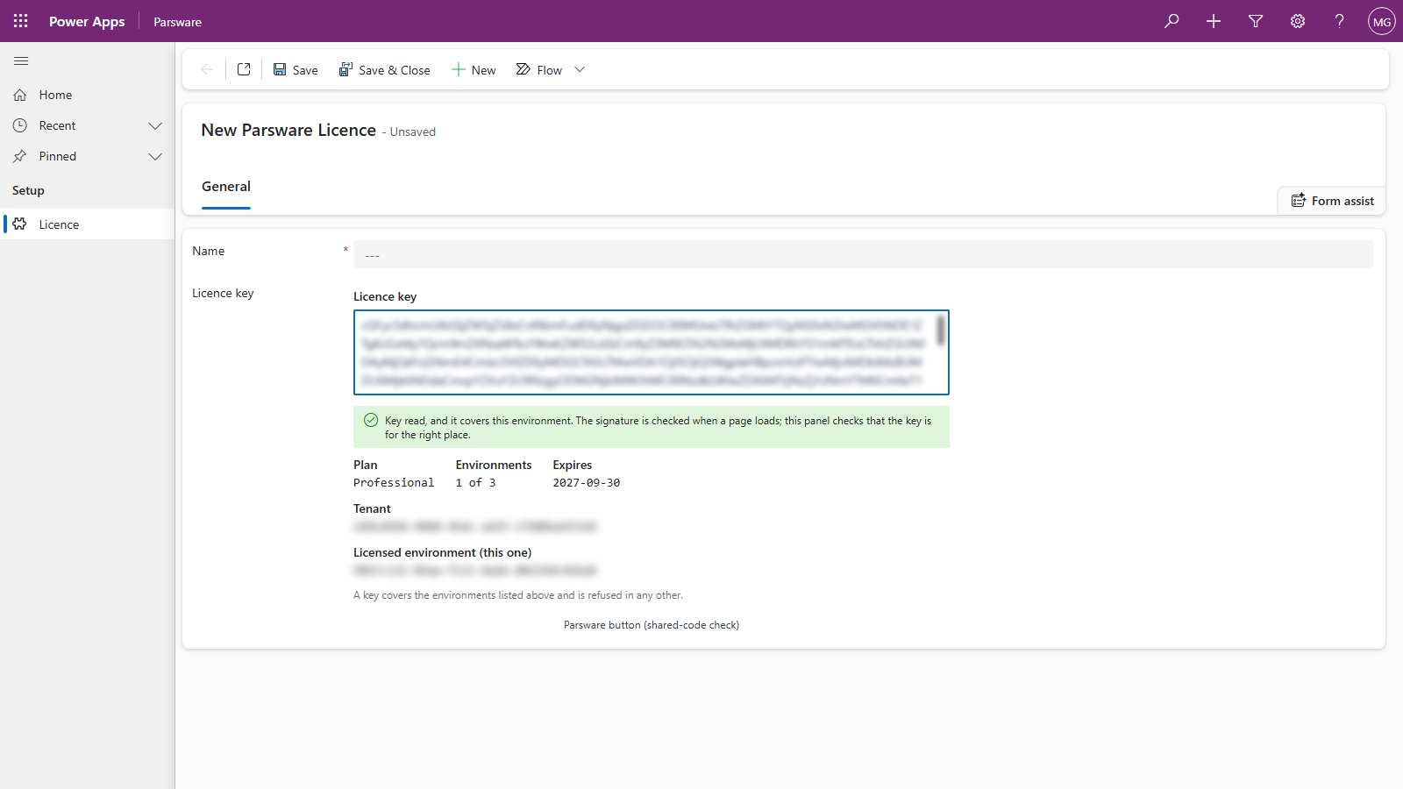Click the '1 of 3' environments value

475,483
